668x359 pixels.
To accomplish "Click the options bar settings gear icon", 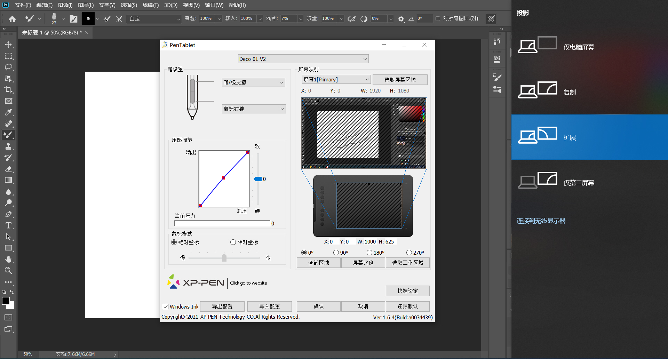I will click(401, 19).
